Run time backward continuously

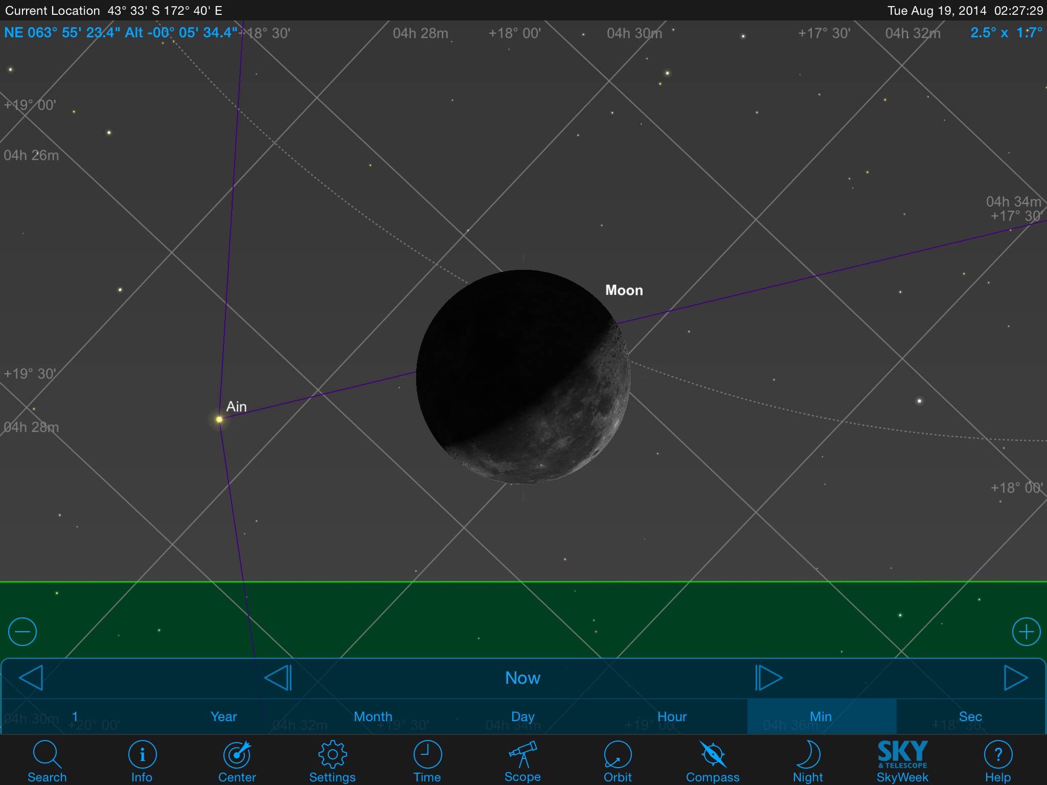(31, 678)
